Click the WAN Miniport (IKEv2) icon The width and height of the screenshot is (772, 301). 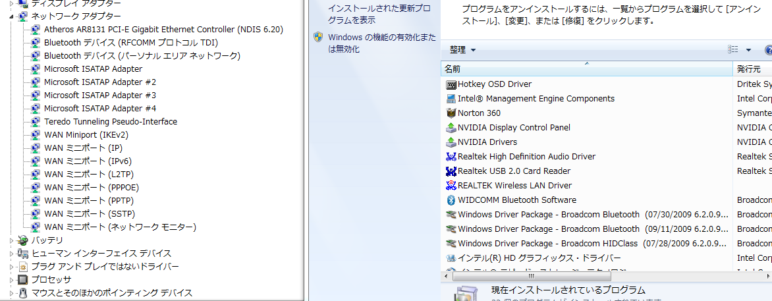coord(36,135)
